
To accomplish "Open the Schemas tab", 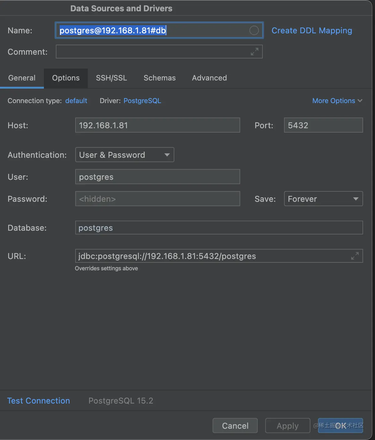I will pos(160,78).
